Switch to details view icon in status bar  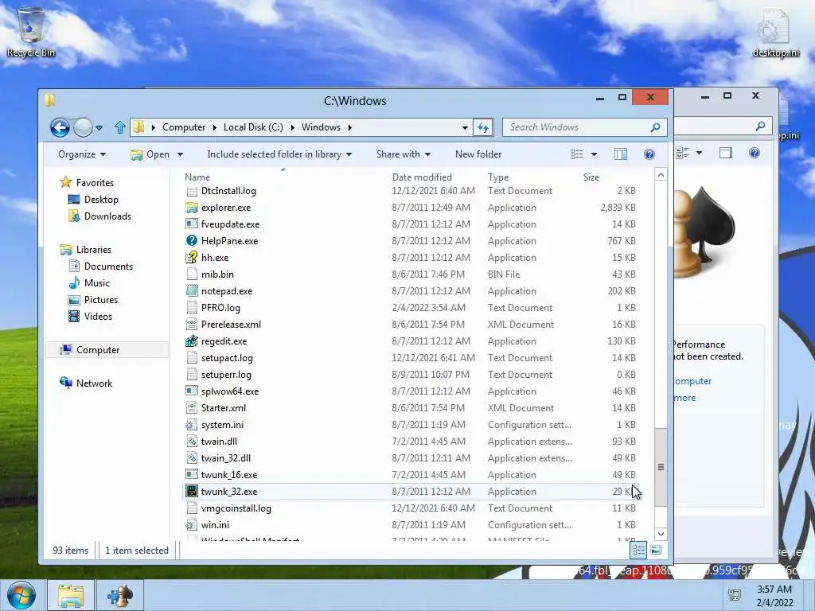click(x=638, y=550)
